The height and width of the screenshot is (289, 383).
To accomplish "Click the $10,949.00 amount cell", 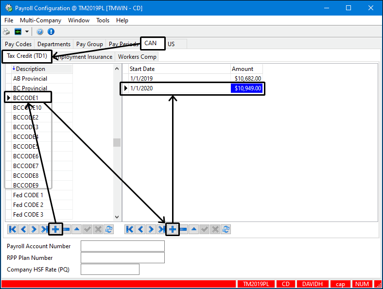I will click(x=247, y=88).
